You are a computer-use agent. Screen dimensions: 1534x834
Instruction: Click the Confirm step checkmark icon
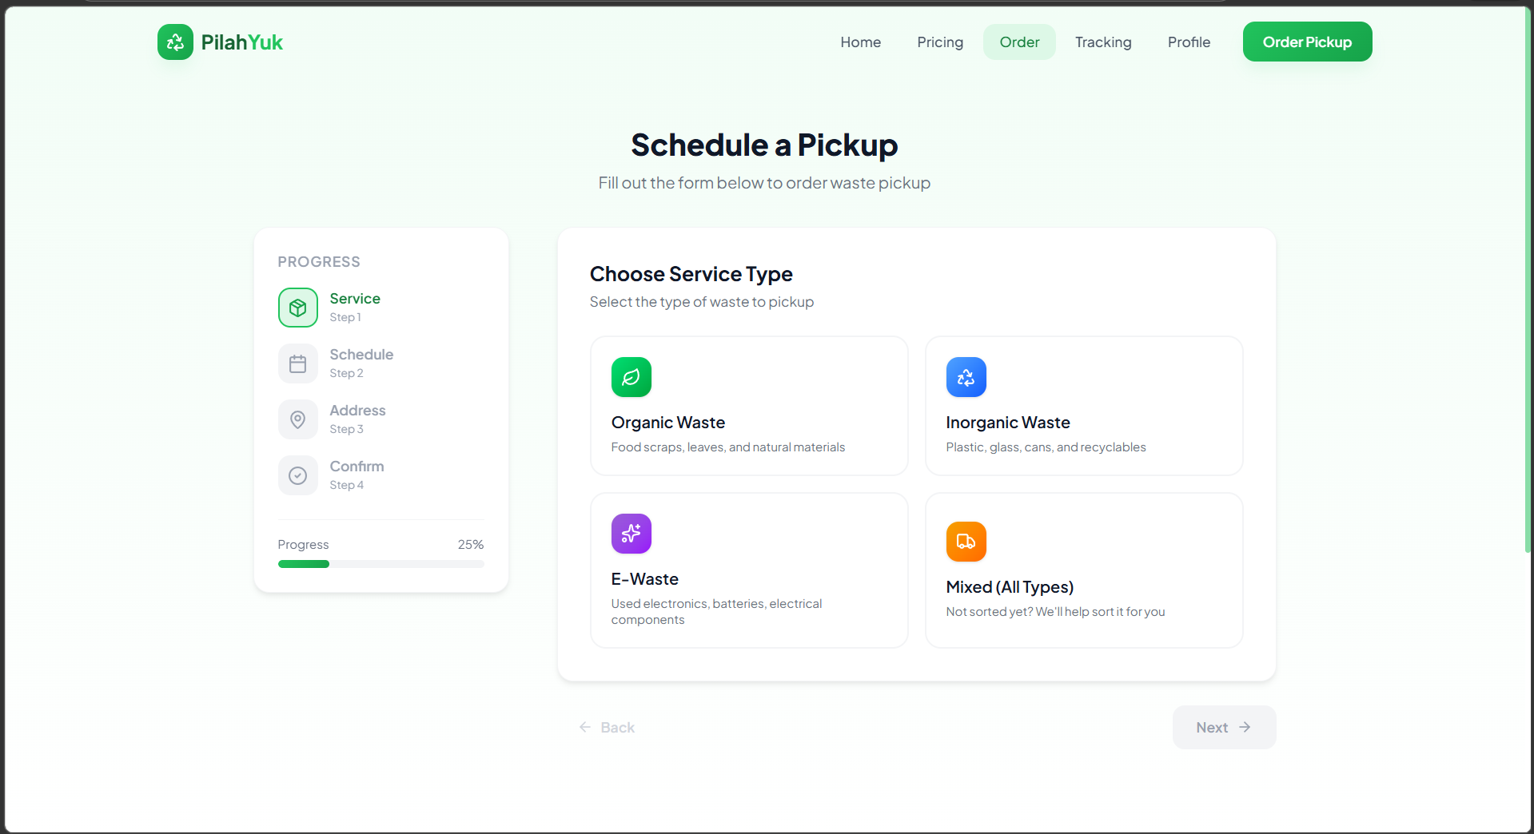click(298, 475)
